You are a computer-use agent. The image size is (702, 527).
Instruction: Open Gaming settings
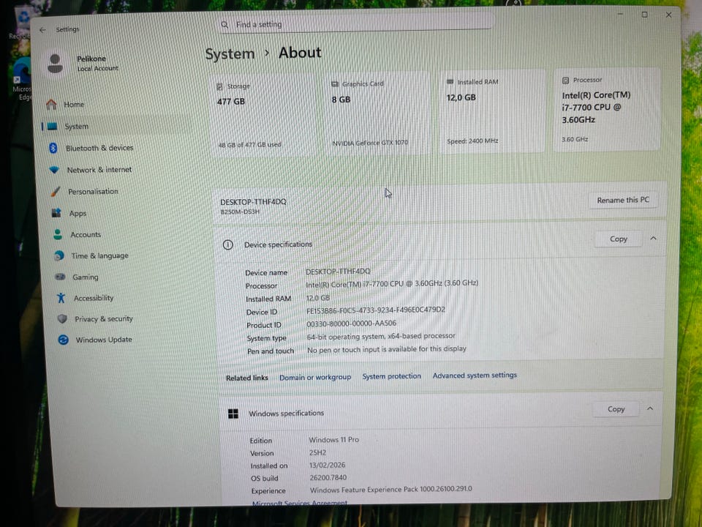86,277
